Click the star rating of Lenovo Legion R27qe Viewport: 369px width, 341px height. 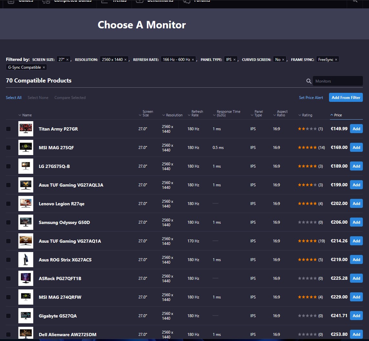pos(307,204)
